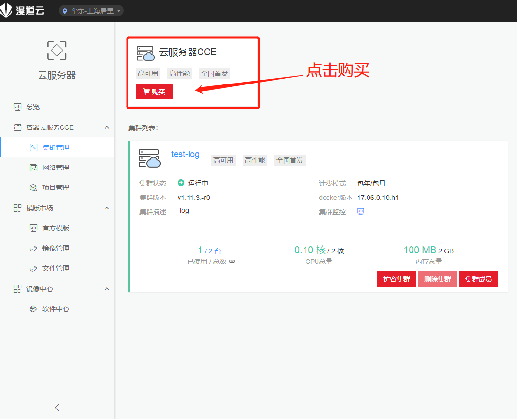The height and width of the screenshot is (419, 517).
Task: Click the 包年/包月 billing mode value
Action: tap(371, 183)
